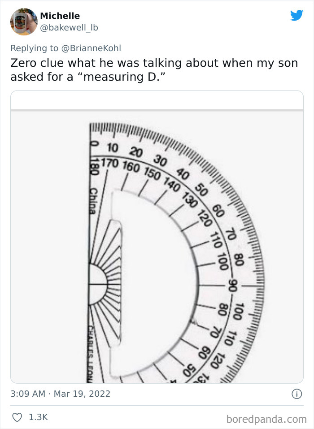Click the protractor's center origin semicircle
The width and height of the screenshot is (314, 429).
(x=97, y=285)
